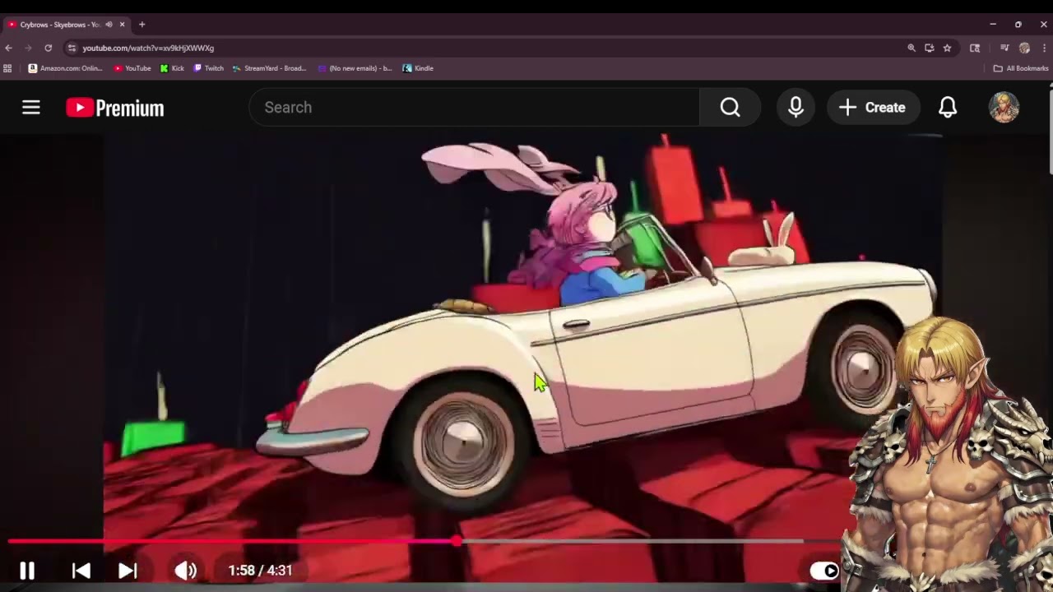The height and width of the screenshot is (592, 1053).
Task: Open the Amazon.com bookmark
Action: pos(66,68)
